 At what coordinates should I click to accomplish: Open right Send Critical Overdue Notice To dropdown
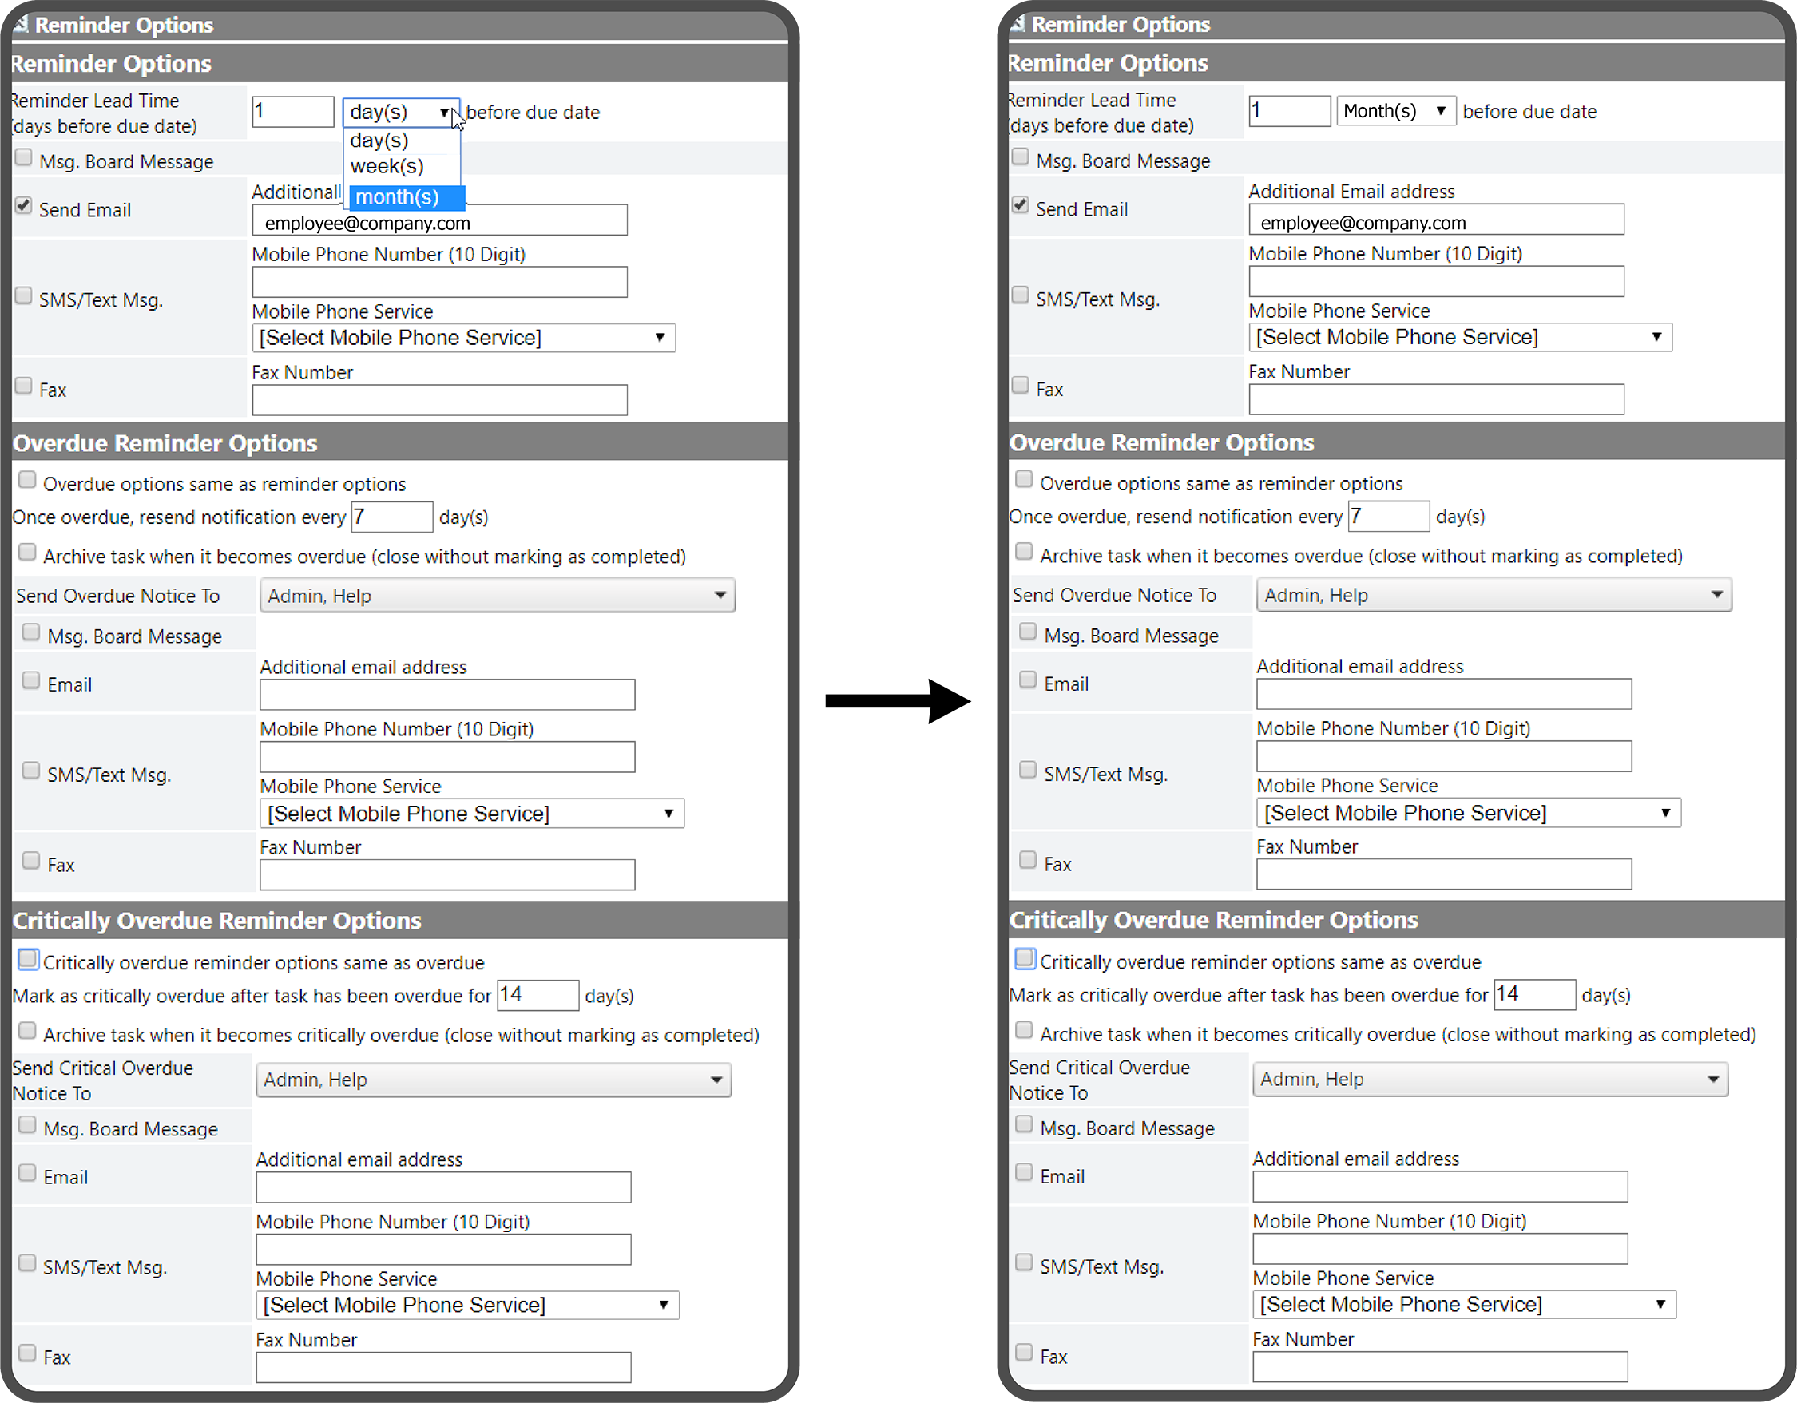[1490, 1079]
